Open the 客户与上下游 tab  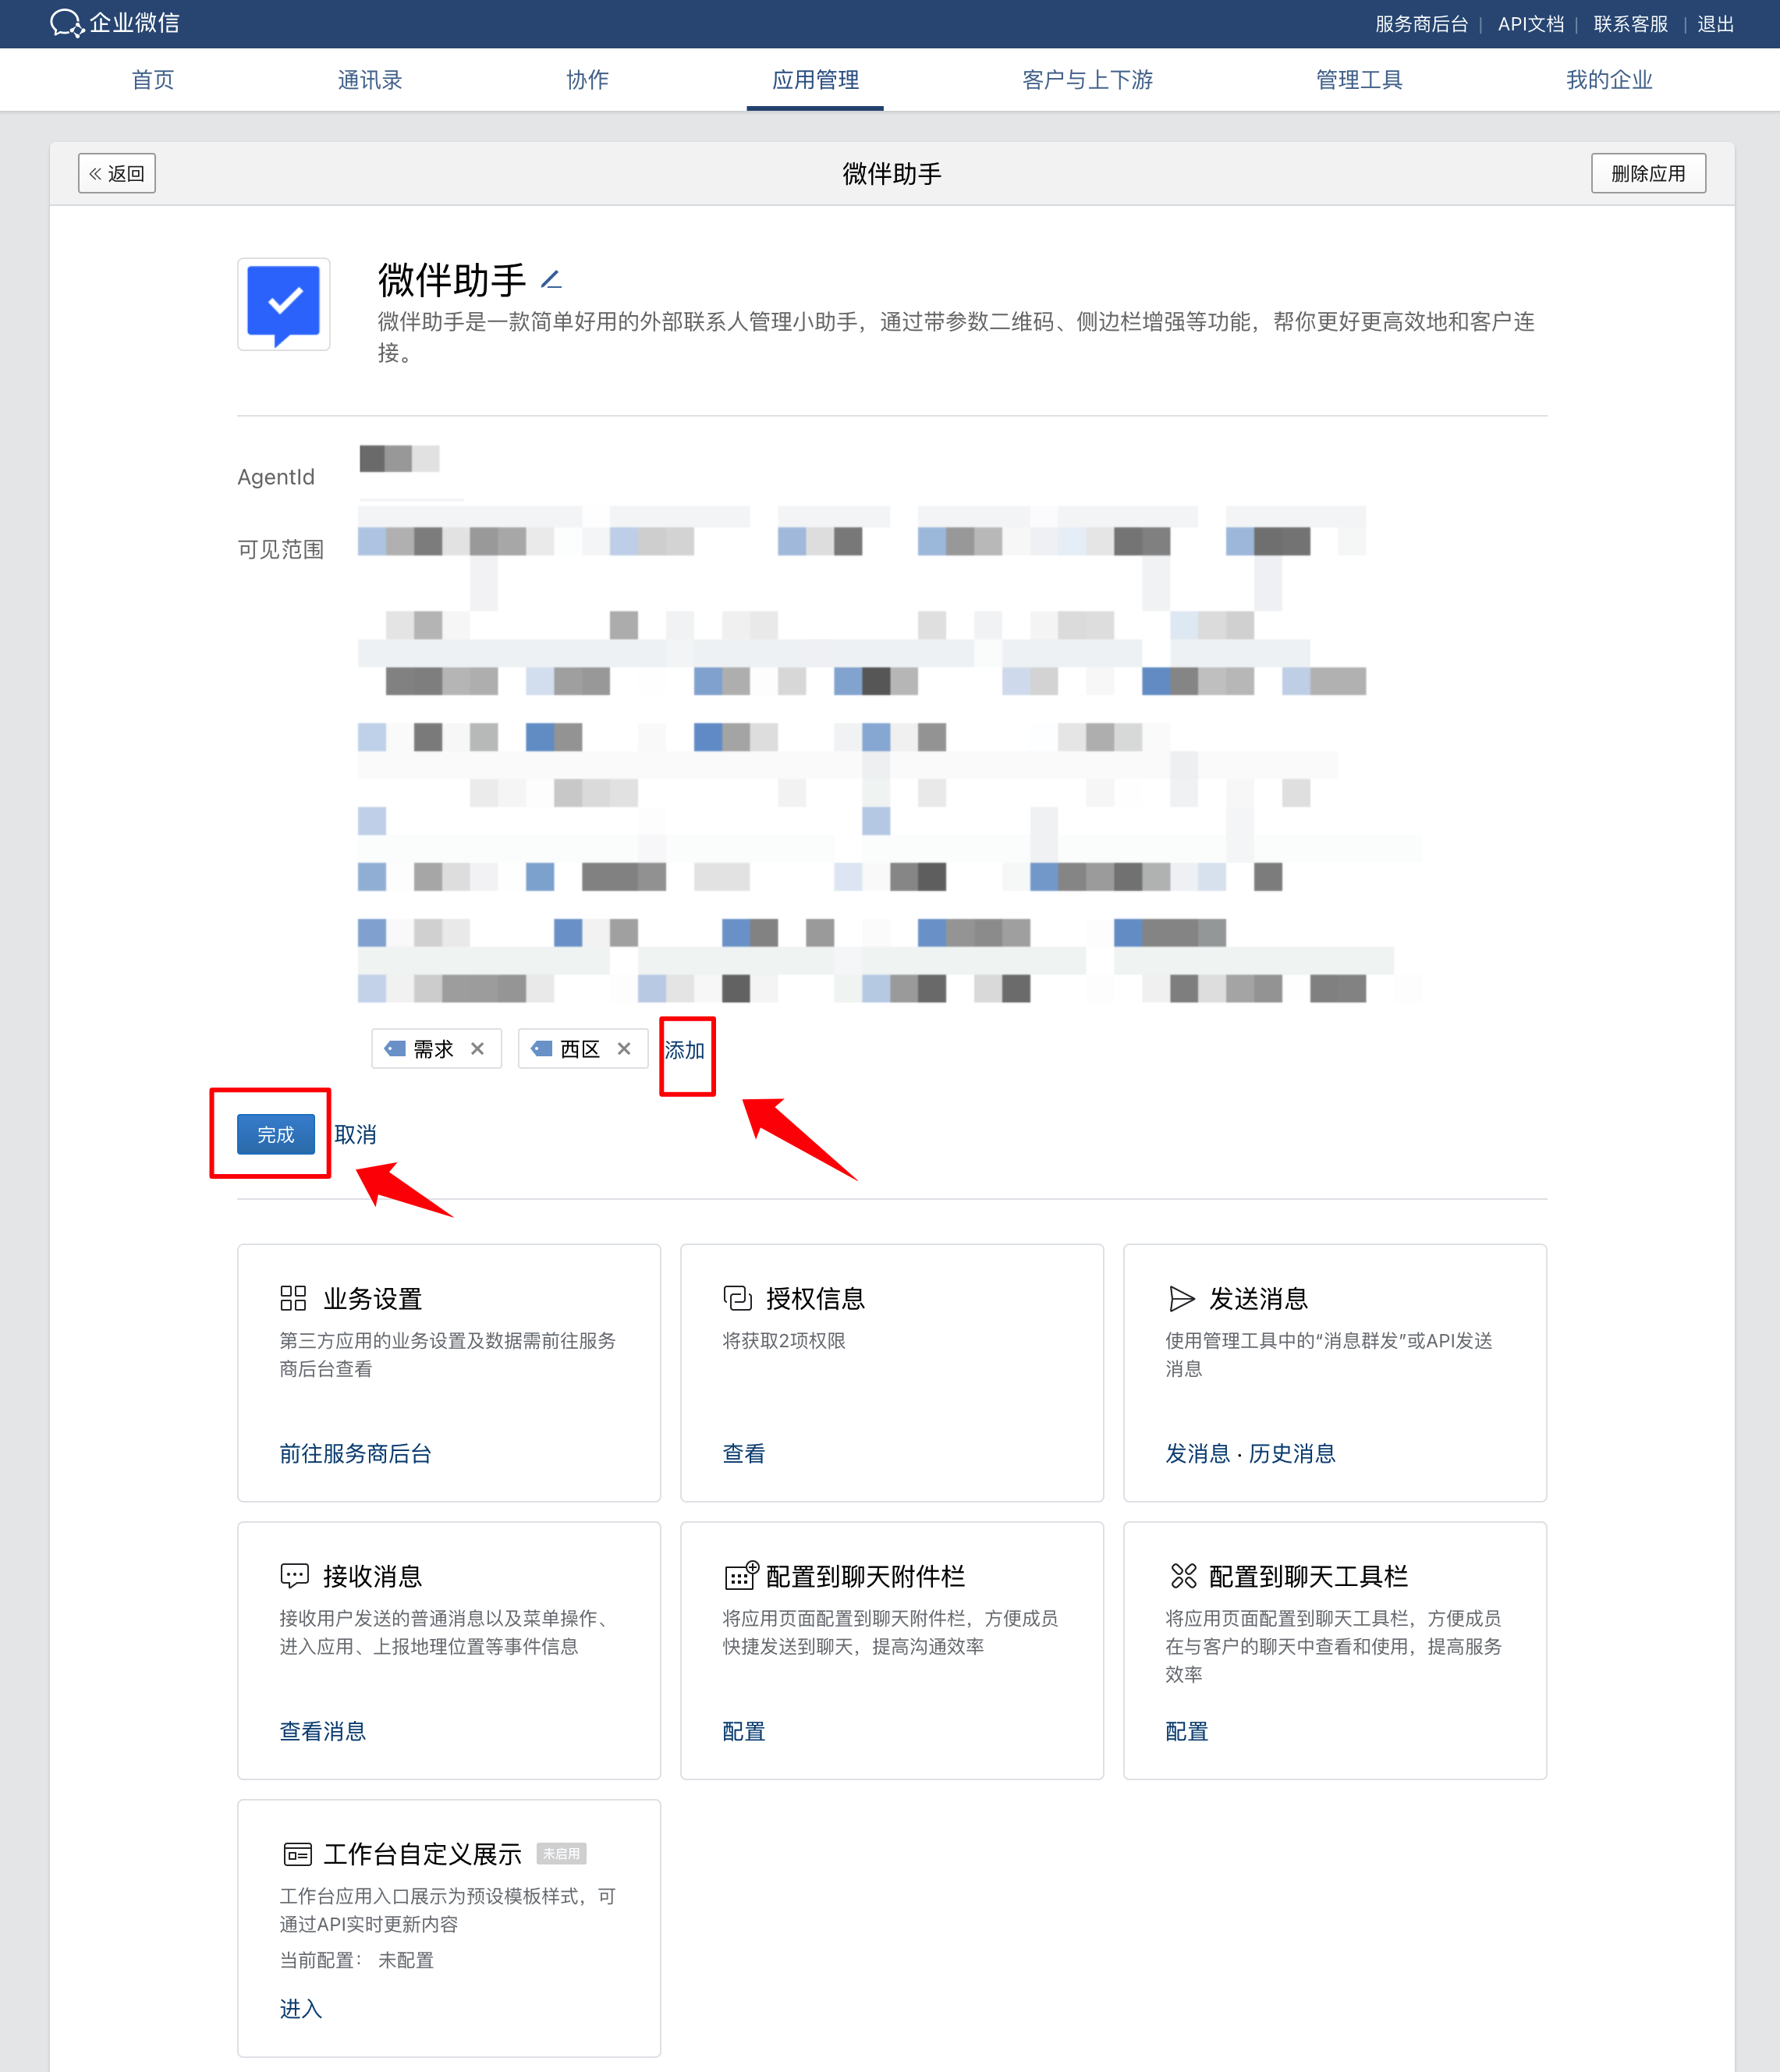(1087, 80)
